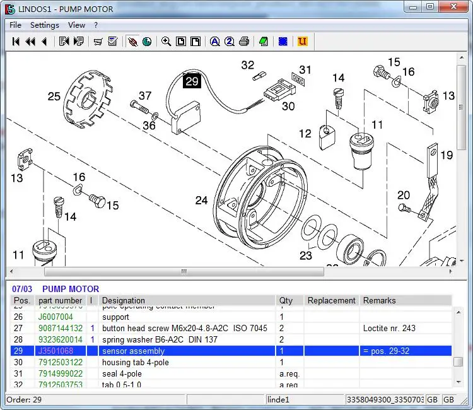The image size is (473, 410).
Task: Open the View menu
Action: [76, 25]
